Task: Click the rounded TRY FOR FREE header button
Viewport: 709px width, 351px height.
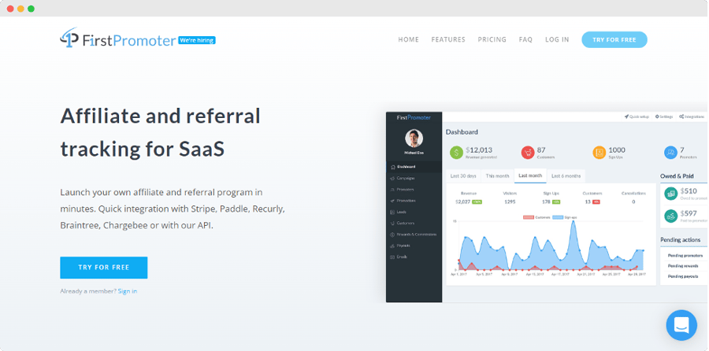Action: pos(614,40)
